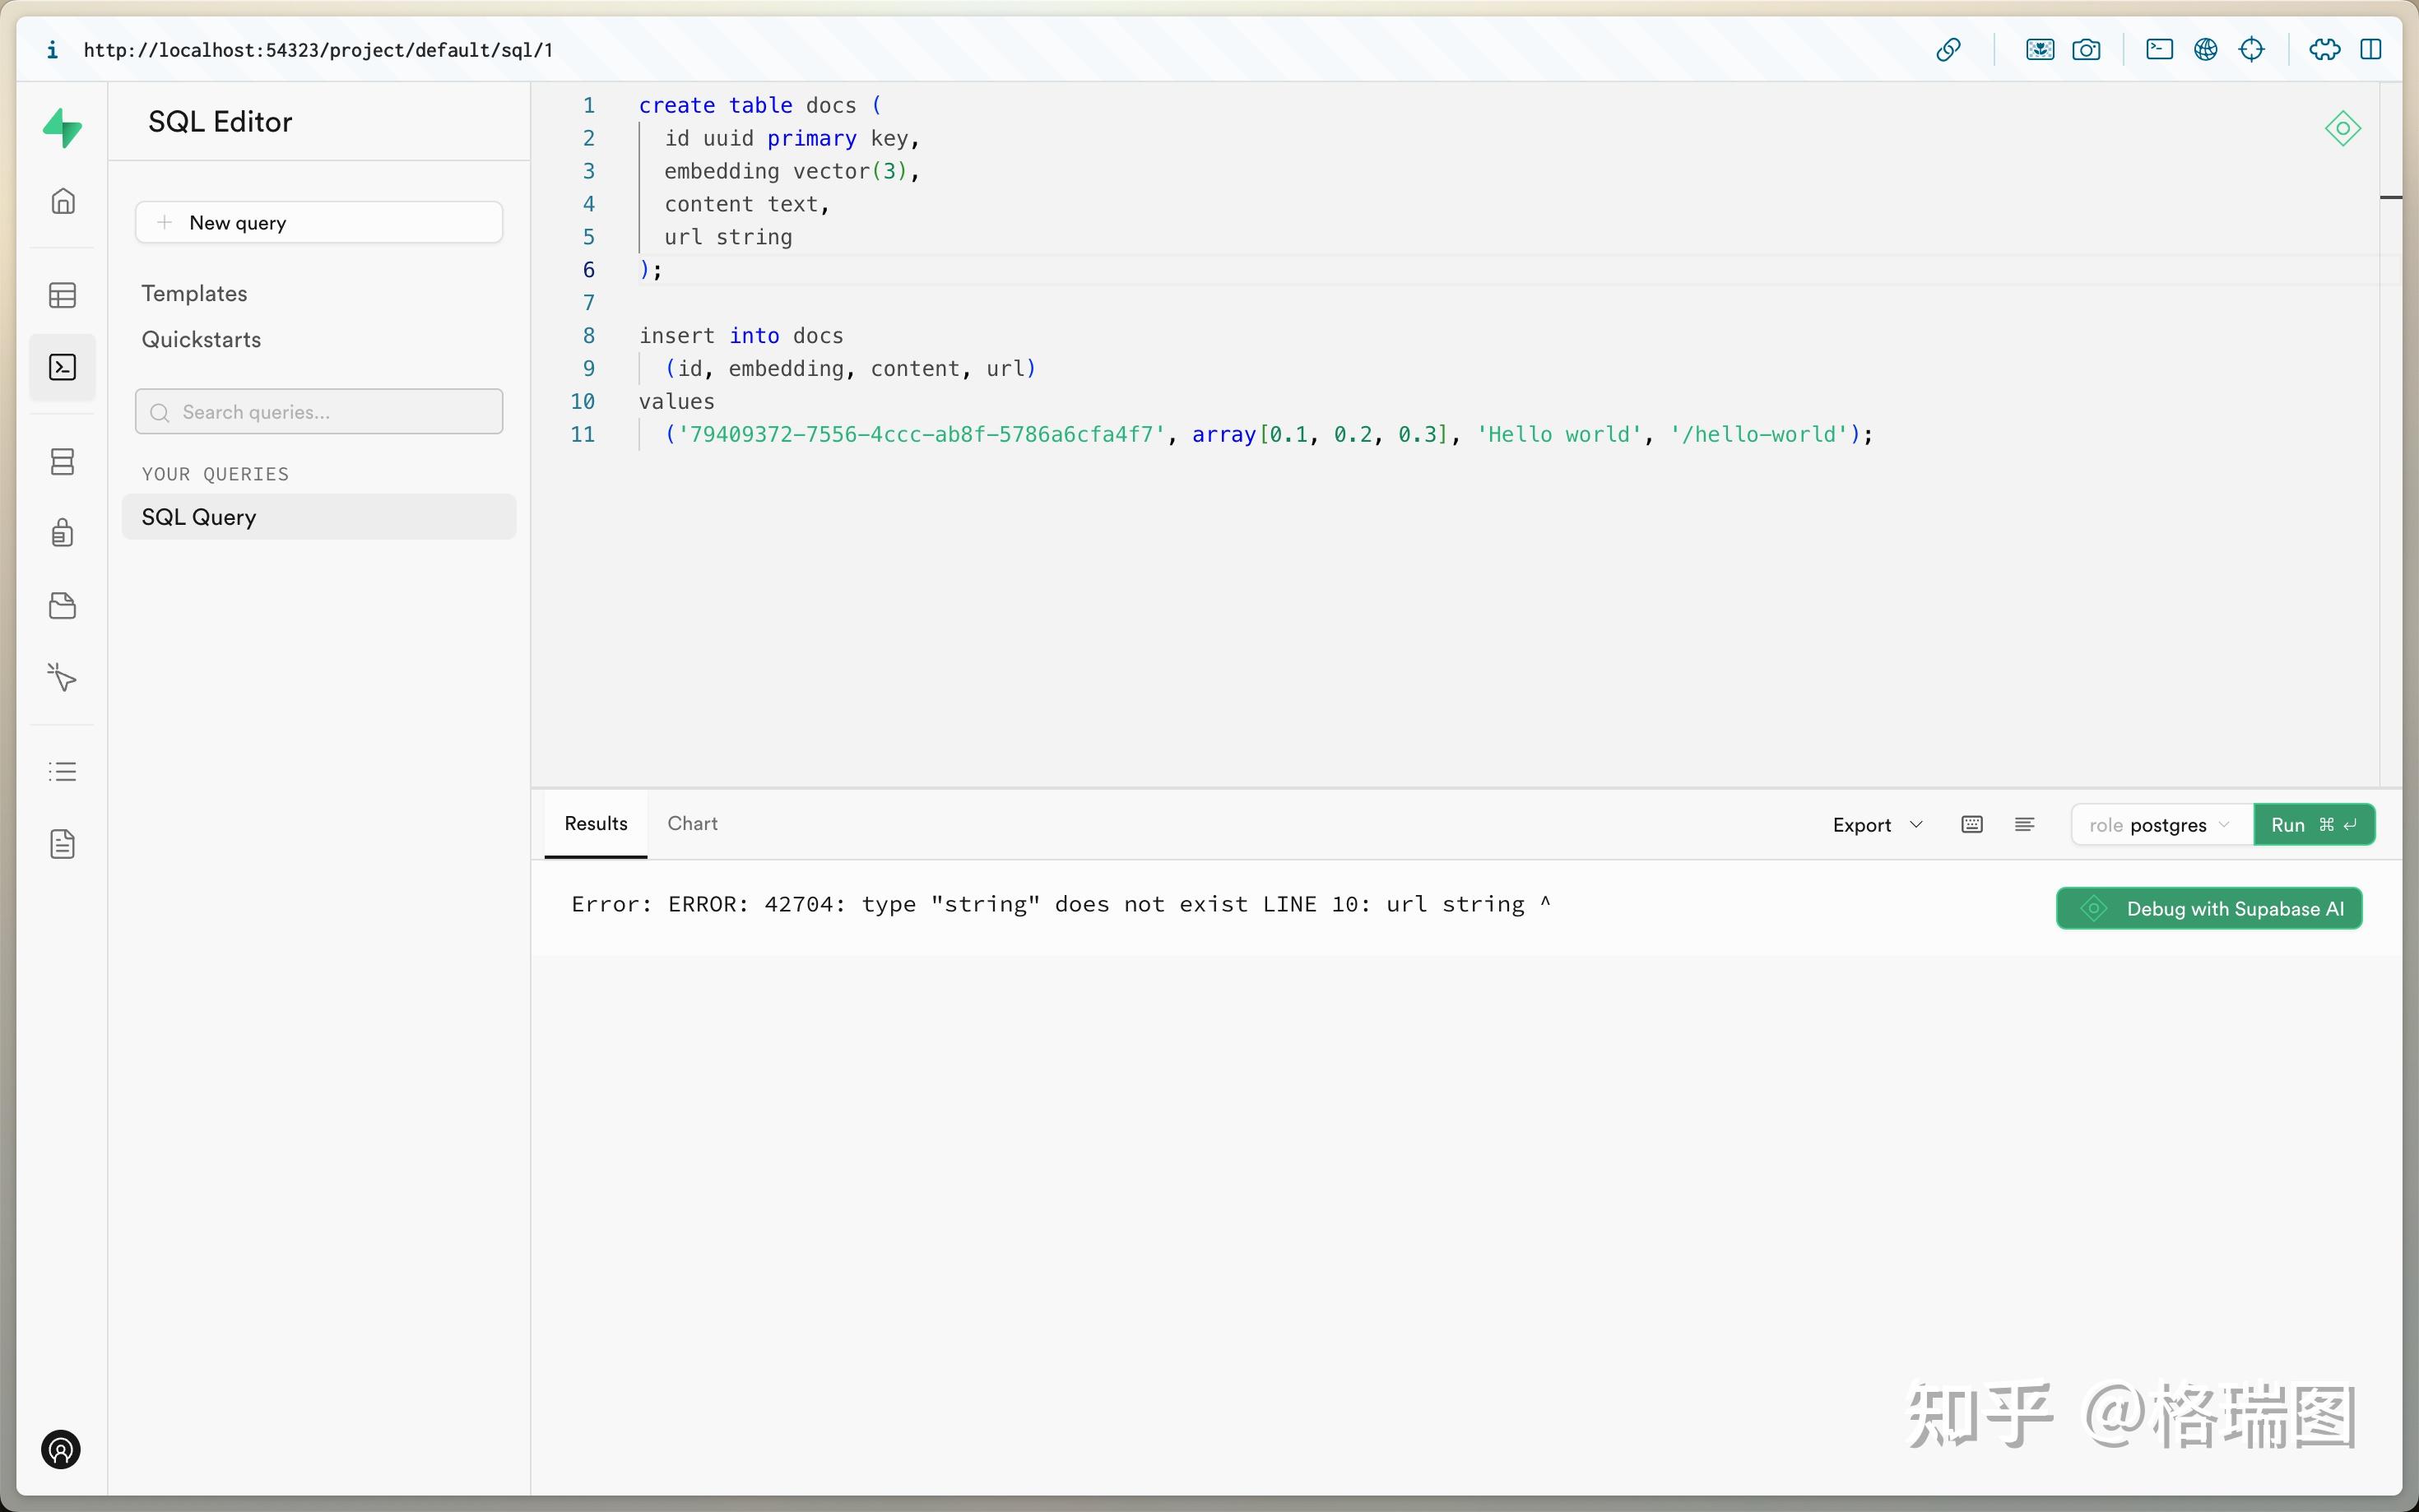The width and height of the screenshot is (2419, 1512).
Task: Open the Export dropdown
Action: click(1877, 825)
